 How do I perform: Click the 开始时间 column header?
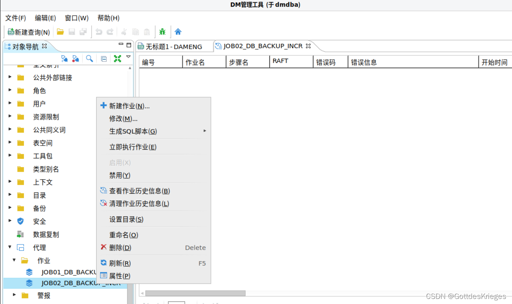495,62
